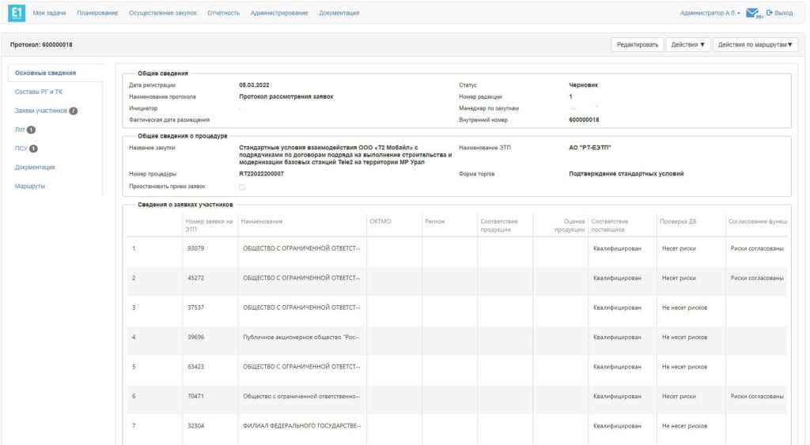810x445 pixels.
Task: Click the count badge next to ПСУ
Action: click(34, 149)
